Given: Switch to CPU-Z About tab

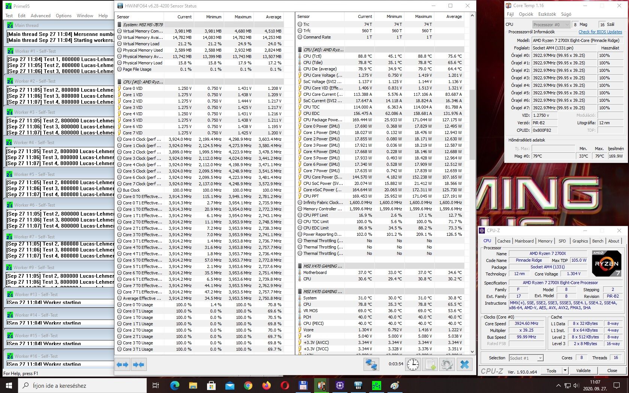Looking at the screenshot, I should pos(614,241).
